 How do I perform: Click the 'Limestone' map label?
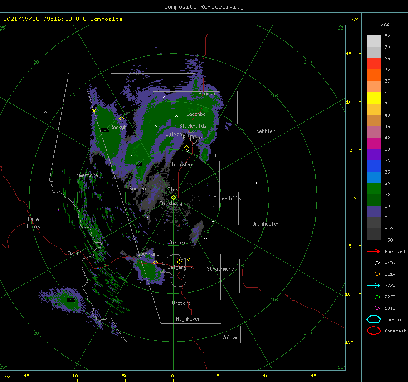pyautogui.click(x=86, y=175)
